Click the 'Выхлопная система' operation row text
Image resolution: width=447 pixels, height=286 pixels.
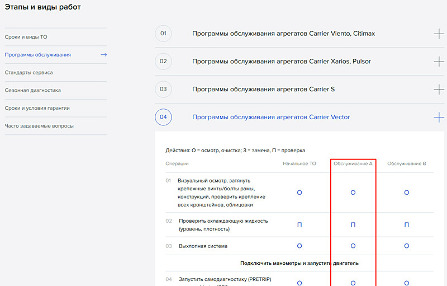203,246
